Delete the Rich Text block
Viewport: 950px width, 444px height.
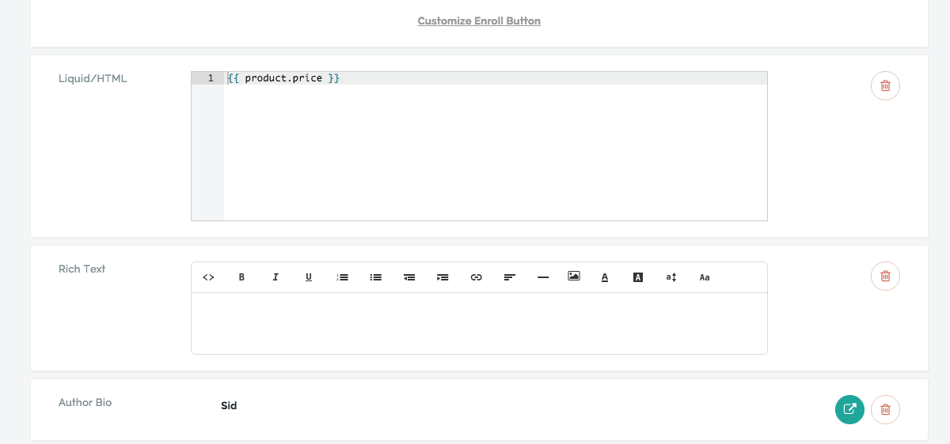pos(885,276)
